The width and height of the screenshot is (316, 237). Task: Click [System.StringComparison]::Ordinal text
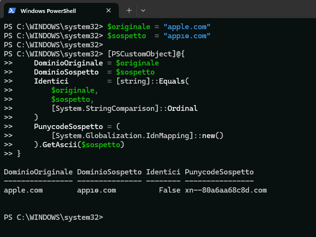tap(124, 108)
